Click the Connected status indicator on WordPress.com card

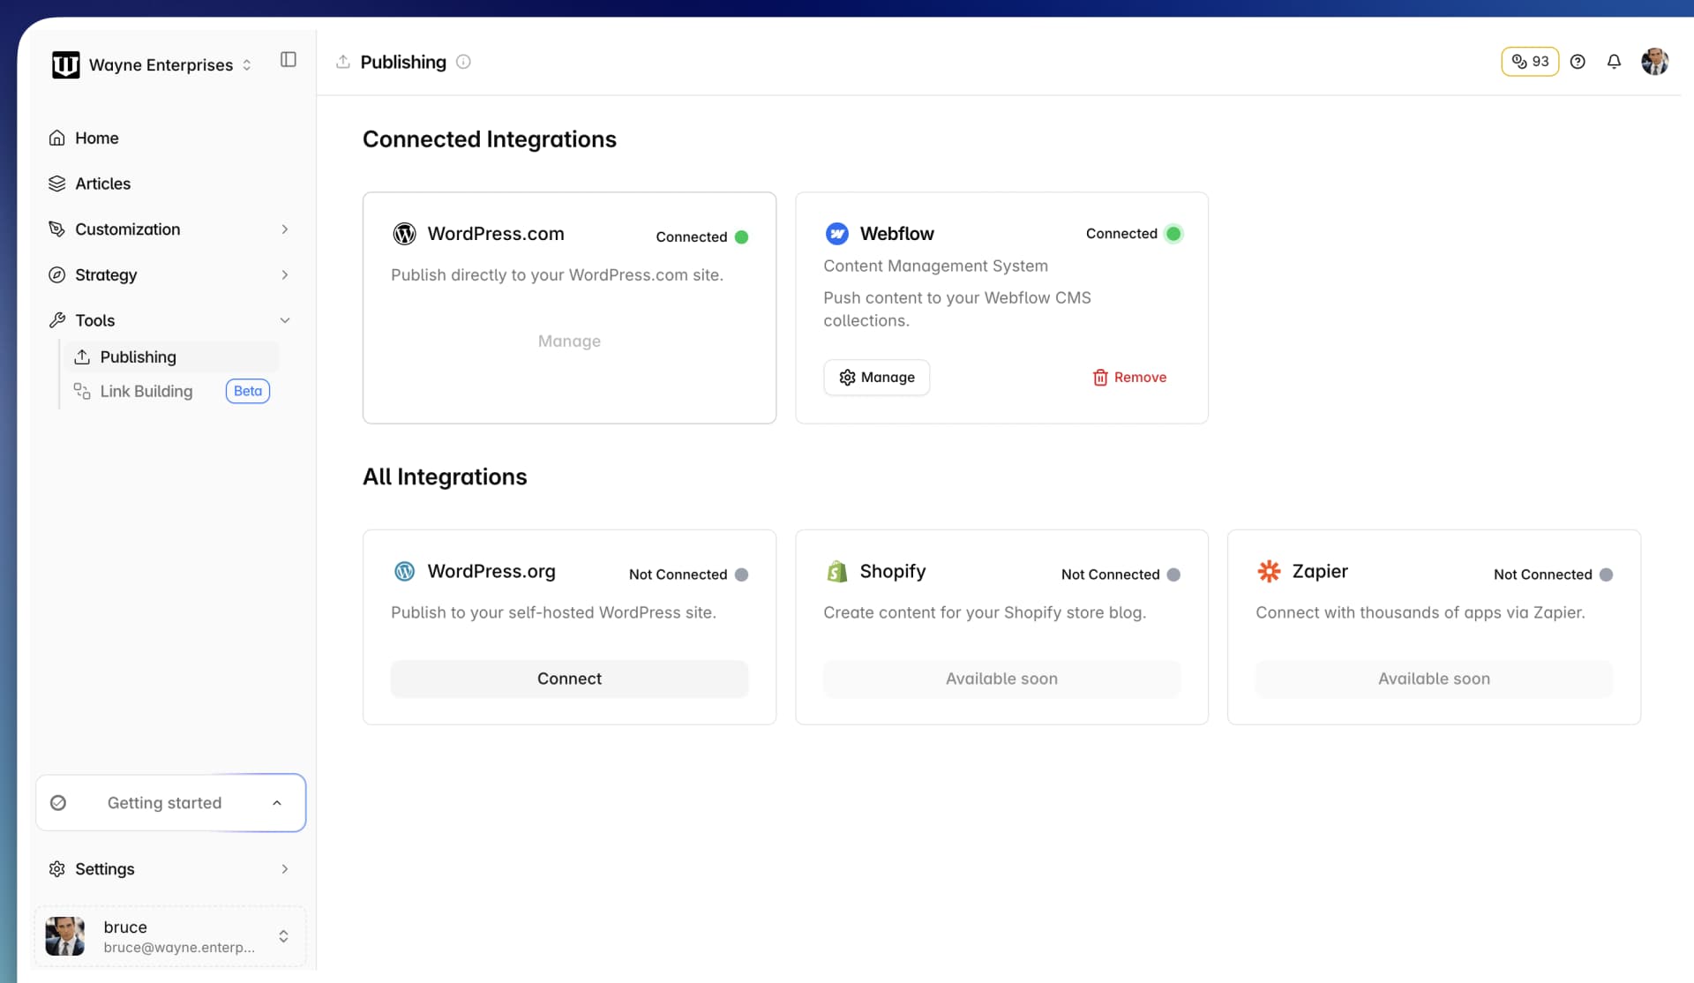click(742, 236)
